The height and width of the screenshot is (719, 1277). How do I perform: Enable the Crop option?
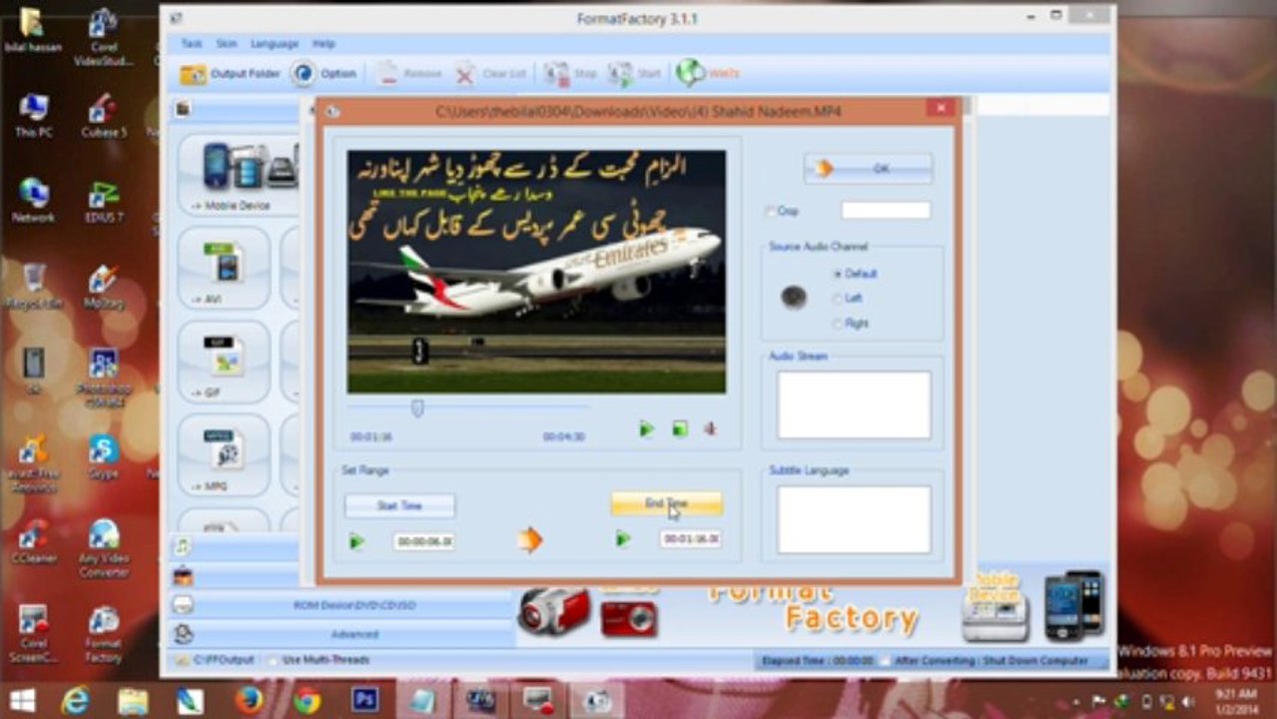tap(770, 212)
